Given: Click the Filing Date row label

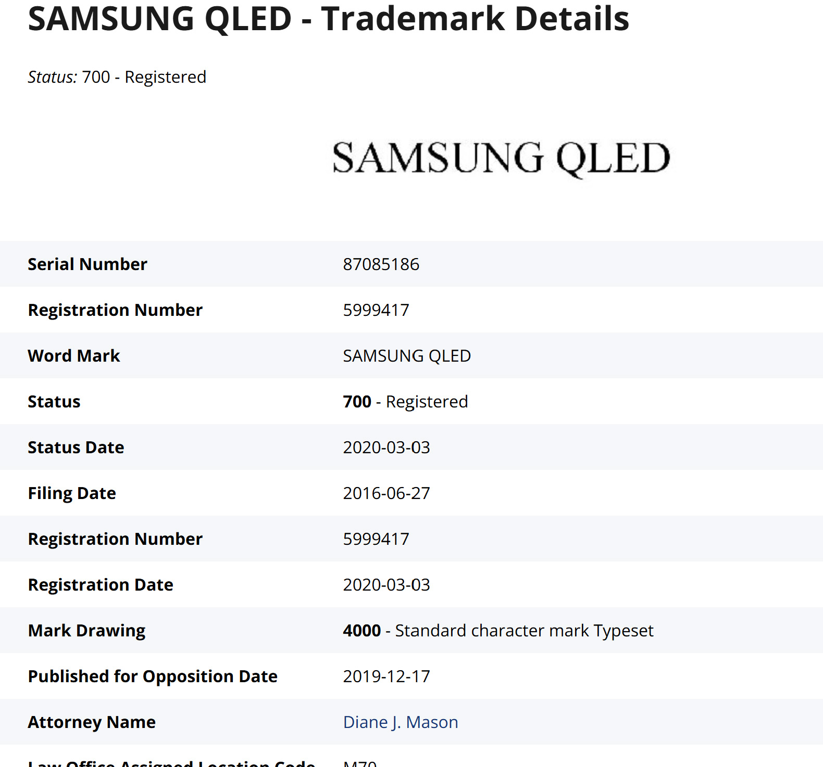Looking at the screenshot, I should pos(71,493).
